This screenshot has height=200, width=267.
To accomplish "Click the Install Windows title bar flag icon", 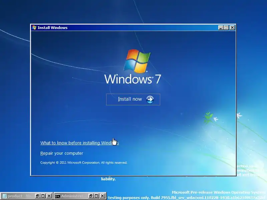I will [34, 28].
